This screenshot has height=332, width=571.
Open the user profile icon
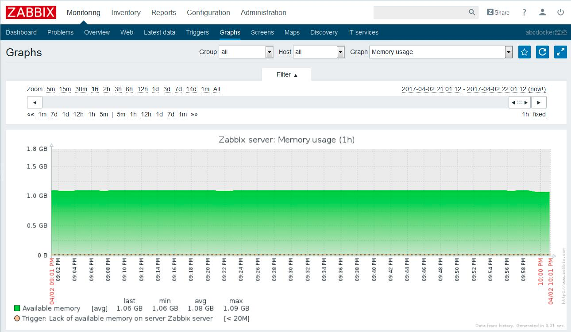pyautogui.click(x=542, y=12)
